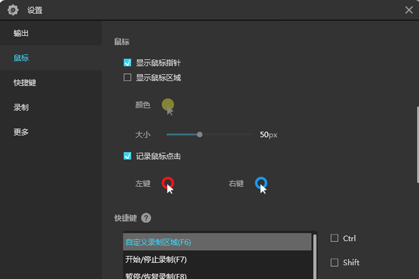Close the settings dialog
This screenshot has height=279, width=419.
[409, 10]
